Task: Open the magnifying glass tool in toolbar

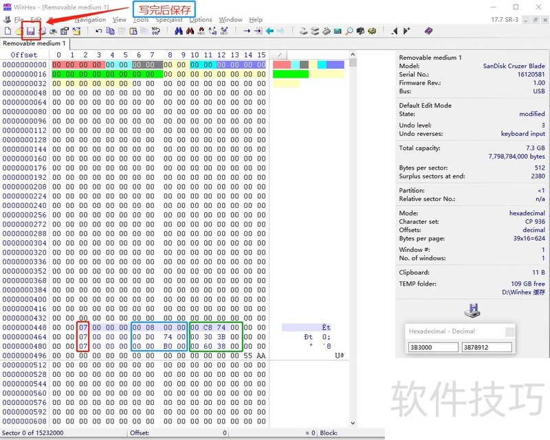Action: click(349, 31)
